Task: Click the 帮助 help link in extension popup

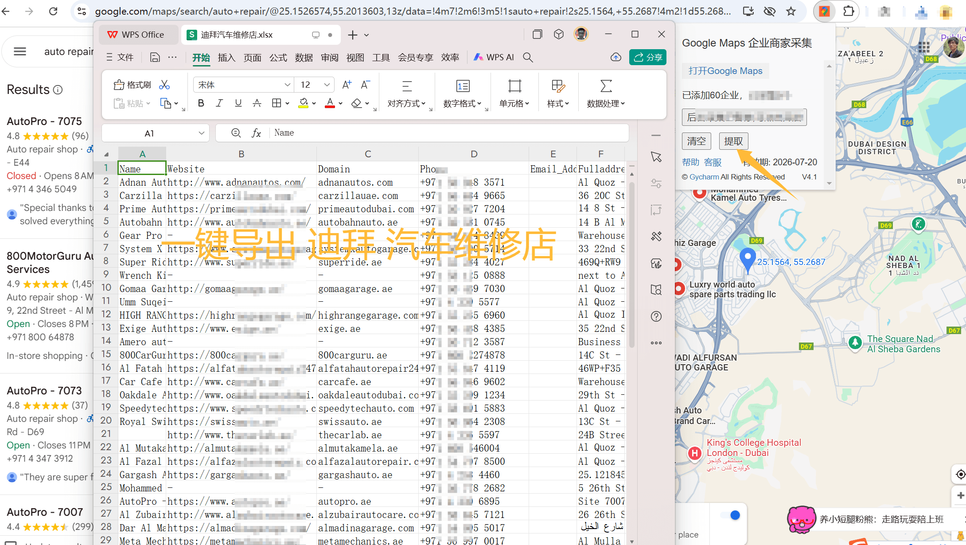Action: (x=691, y=162)
